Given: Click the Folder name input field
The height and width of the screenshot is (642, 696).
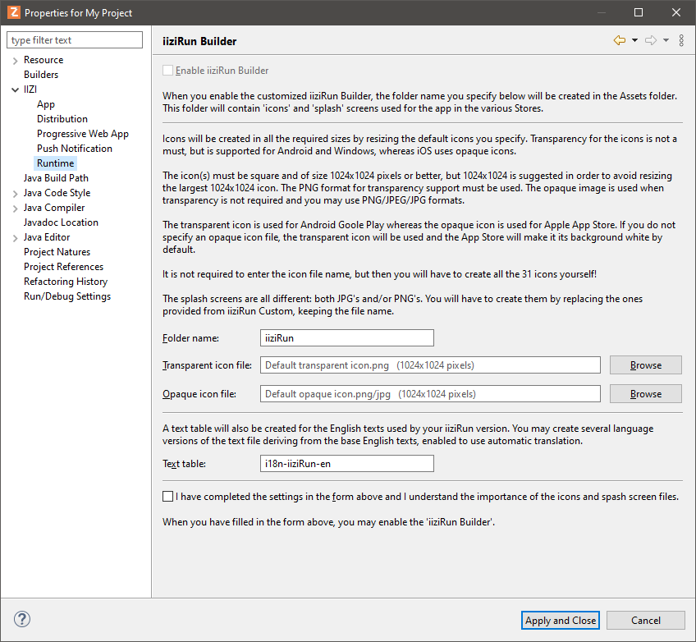Looking at the screenshot, I should pos(346,338).
